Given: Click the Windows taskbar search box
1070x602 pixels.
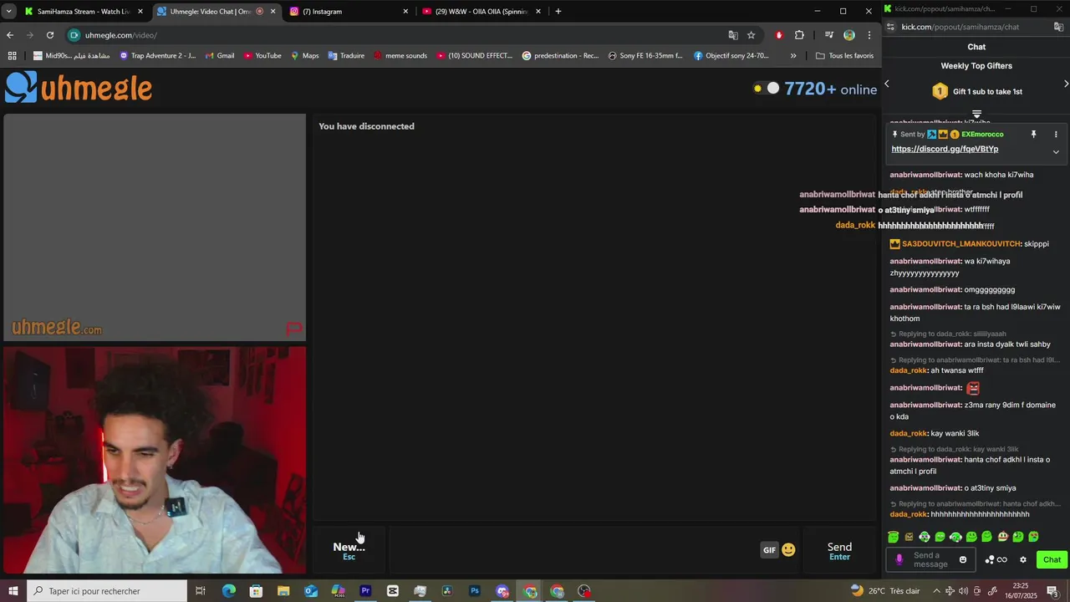Looking at the screenshot, I should (x=107, y=591).
